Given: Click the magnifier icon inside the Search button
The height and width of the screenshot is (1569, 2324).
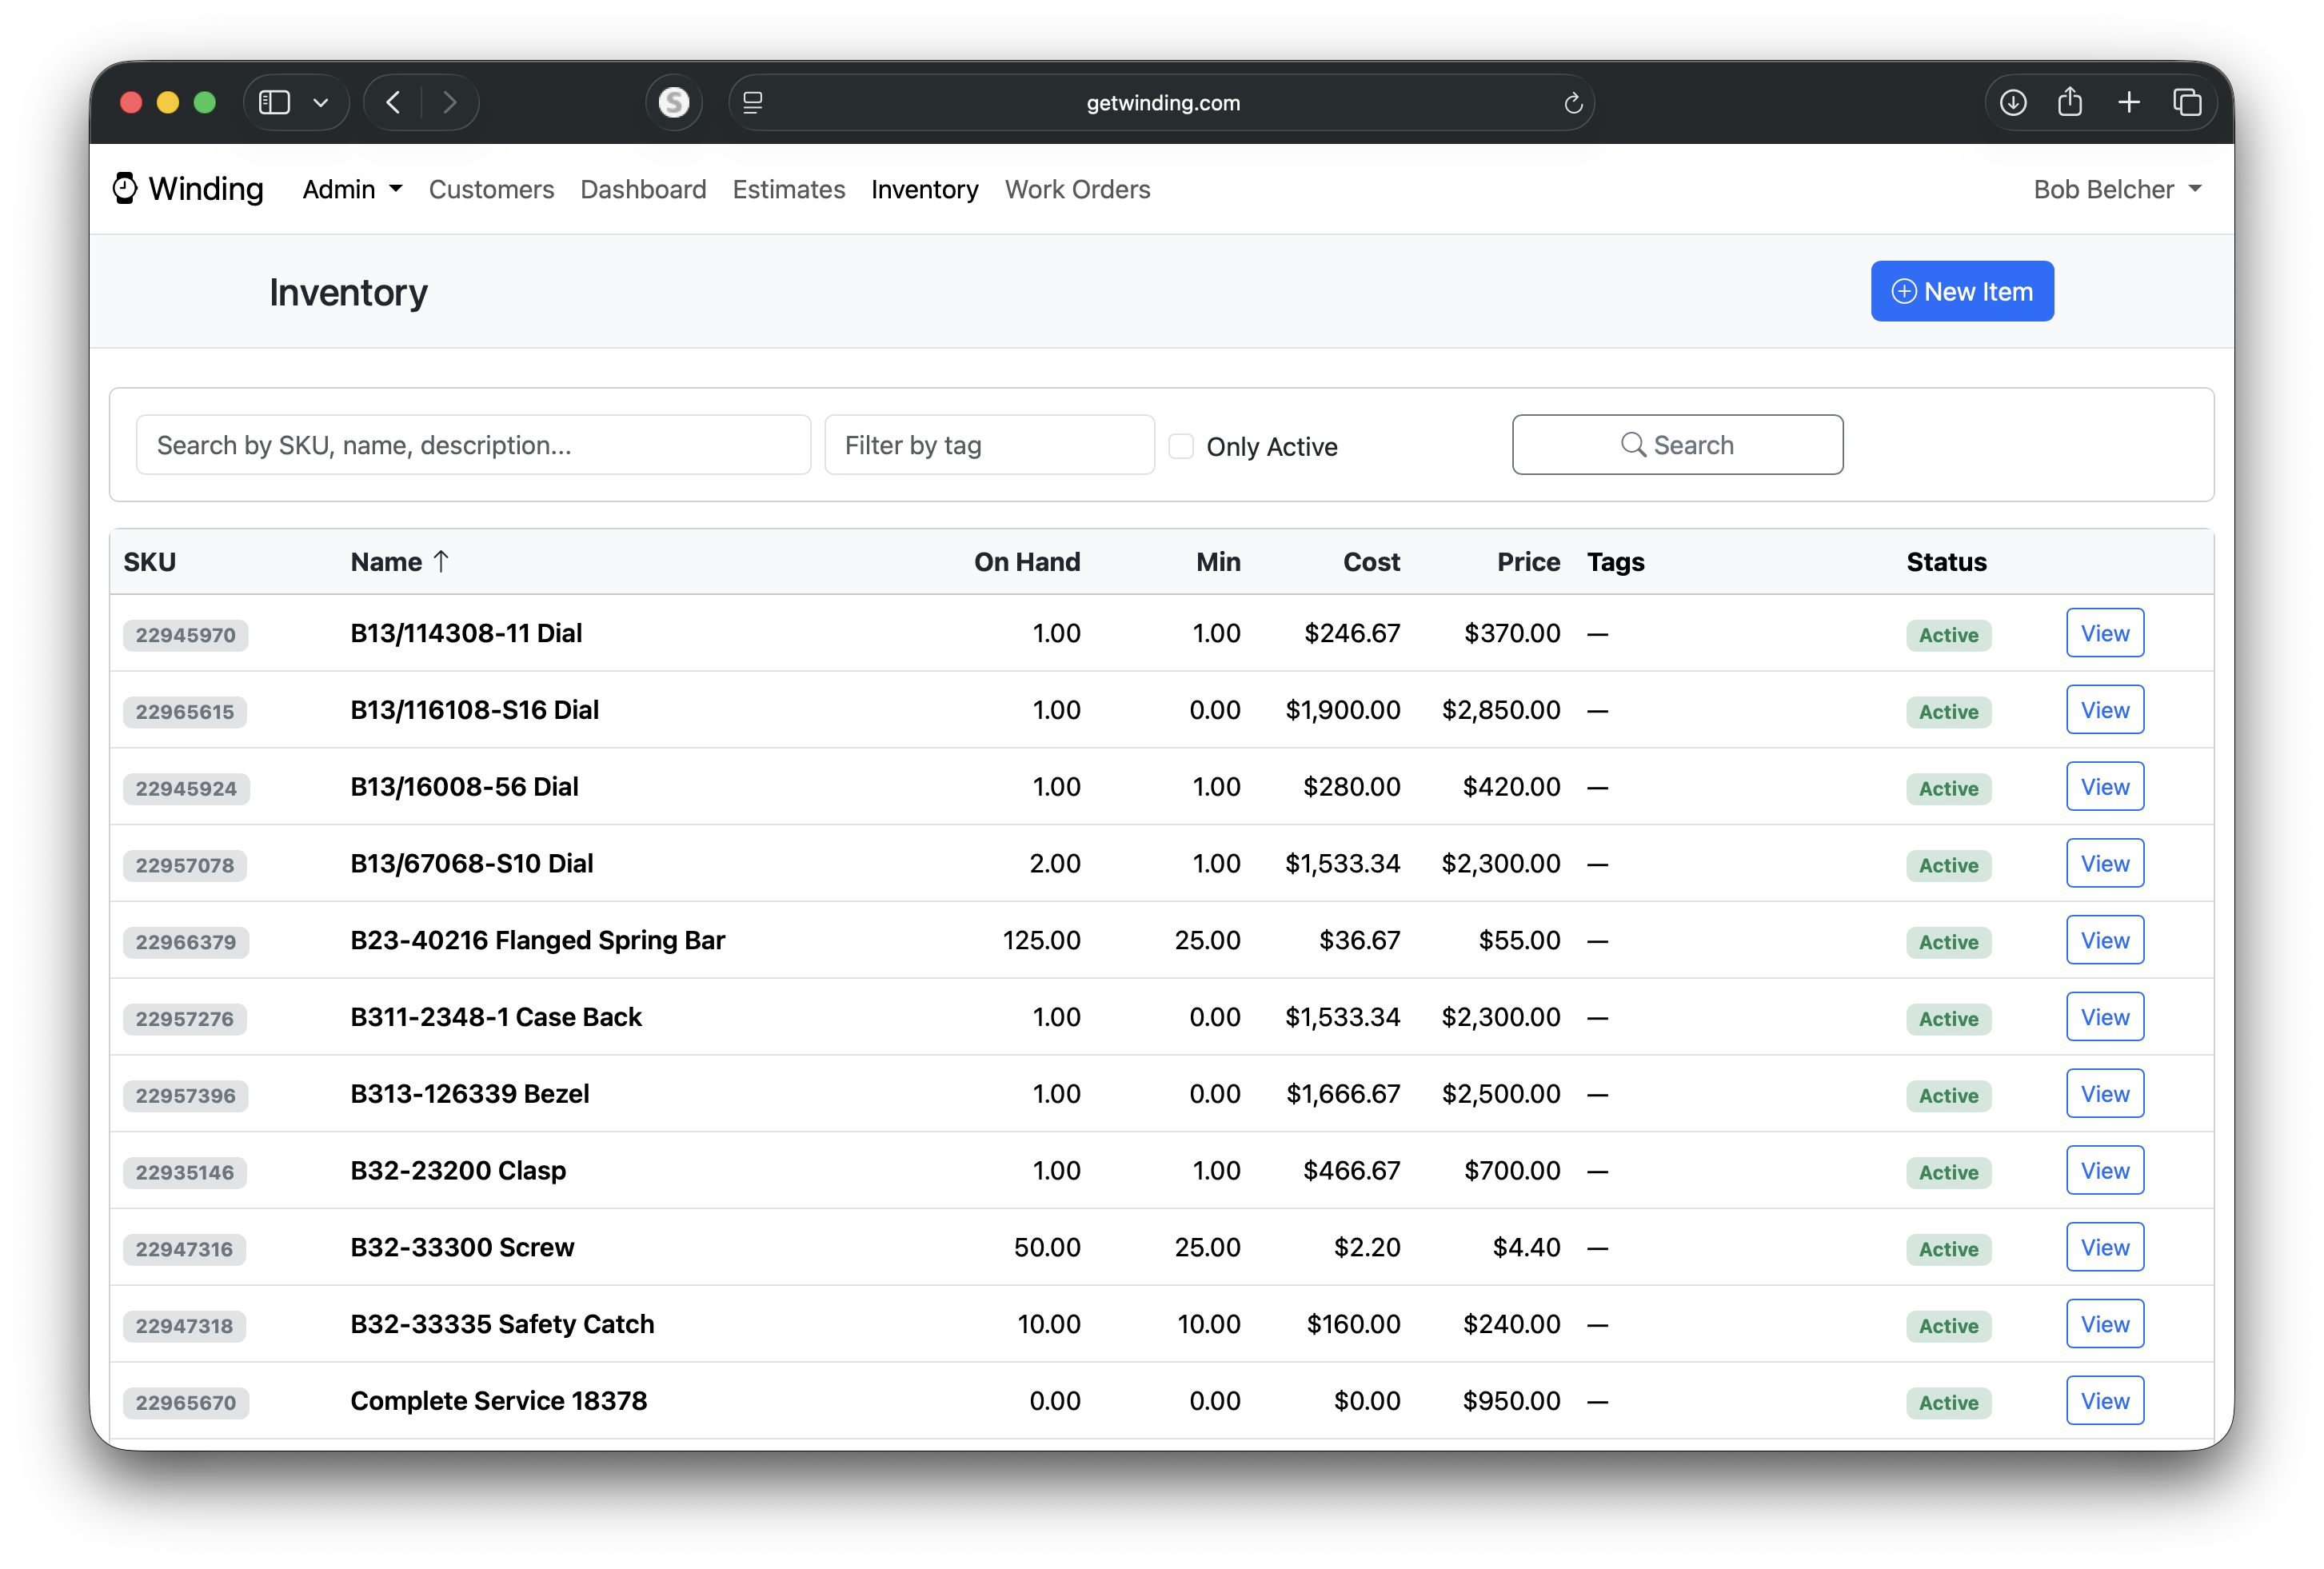Looking at the screenshot, I should [x=1632, y=444].
